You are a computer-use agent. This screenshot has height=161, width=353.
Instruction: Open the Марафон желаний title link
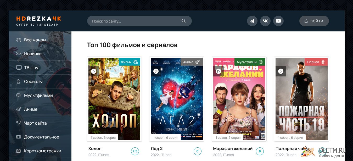(233, 149)
